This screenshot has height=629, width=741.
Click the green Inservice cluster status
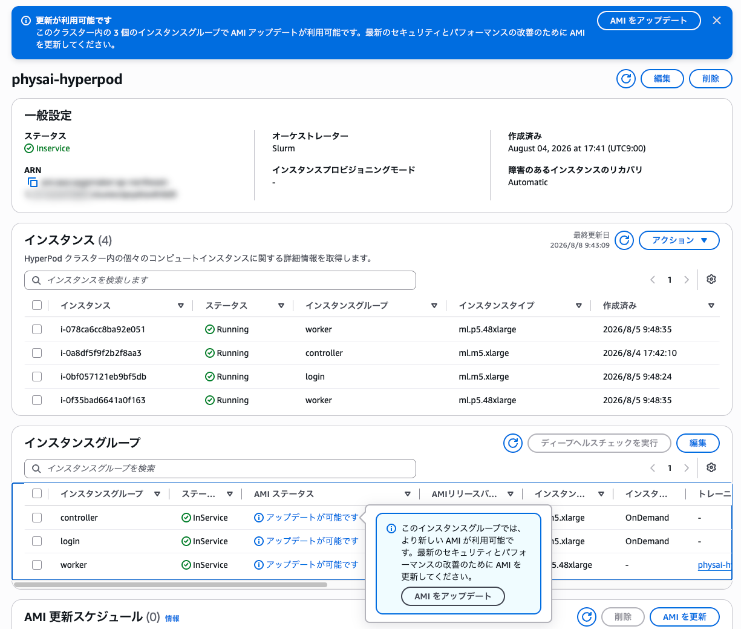(x=47, y=148)
